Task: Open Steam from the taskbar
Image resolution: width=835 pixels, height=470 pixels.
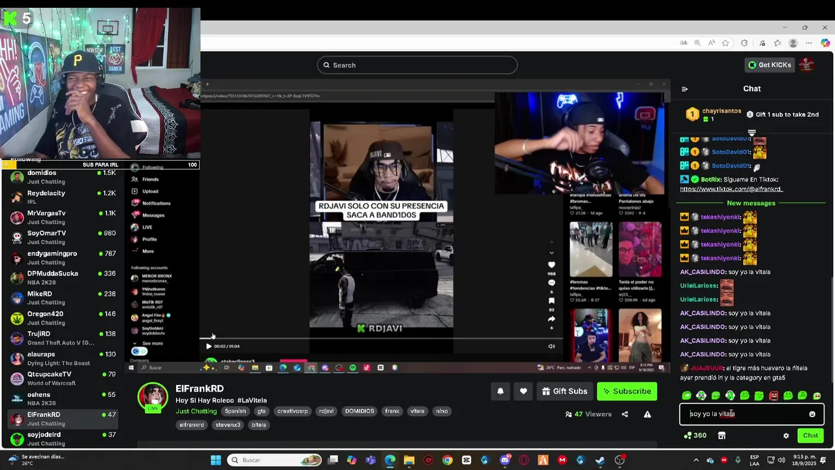Action: [x=600, y=460]
